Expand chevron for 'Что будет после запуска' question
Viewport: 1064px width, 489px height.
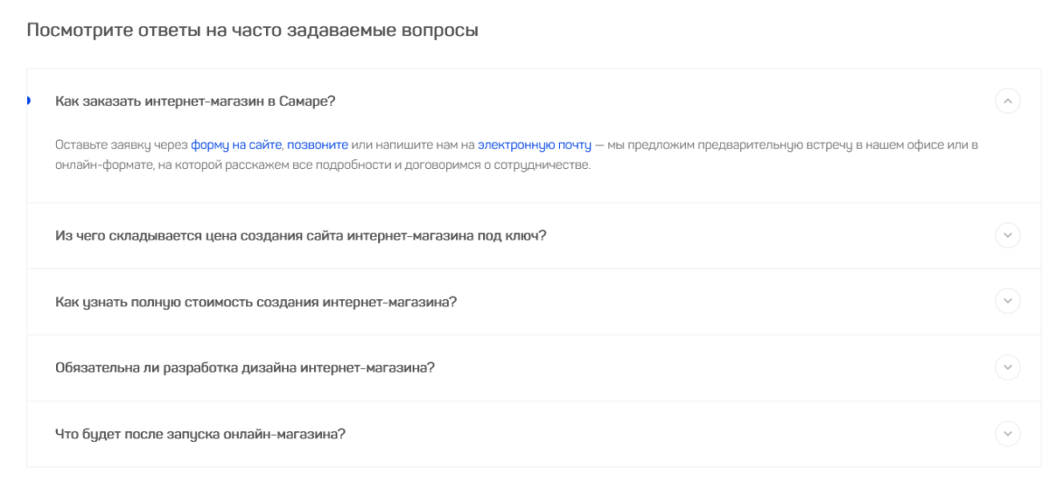click(x=1007, y=433)
